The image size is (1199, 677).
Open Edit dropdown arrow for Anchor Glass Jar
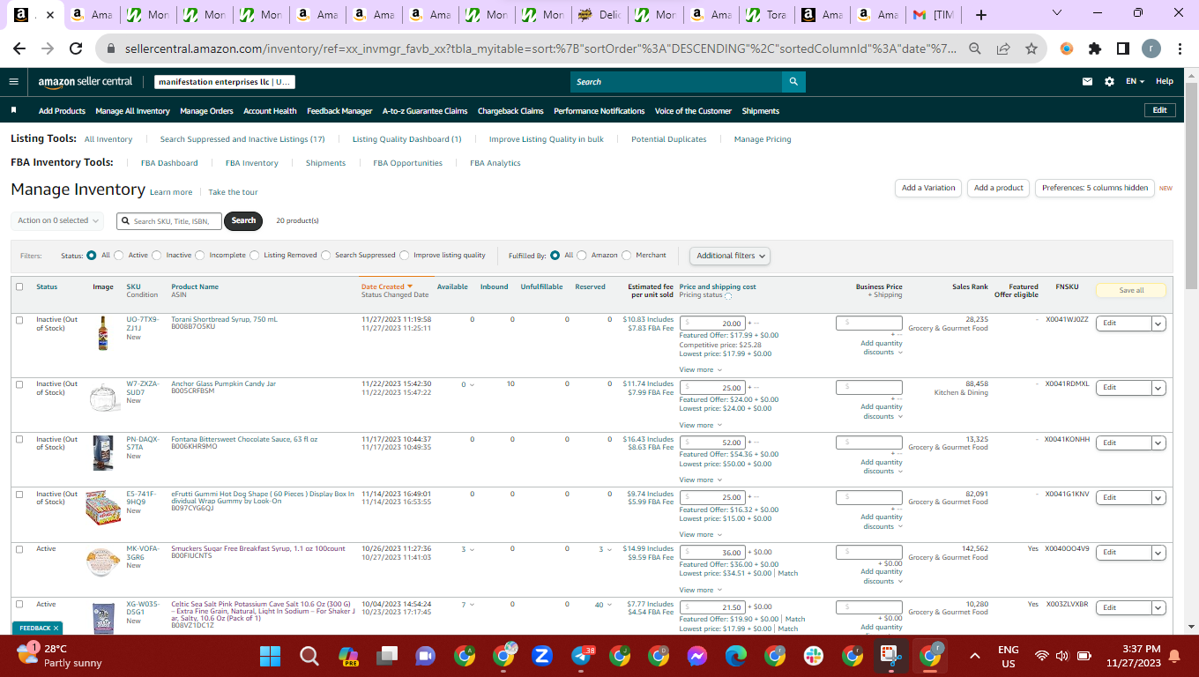pos(1158,388)
